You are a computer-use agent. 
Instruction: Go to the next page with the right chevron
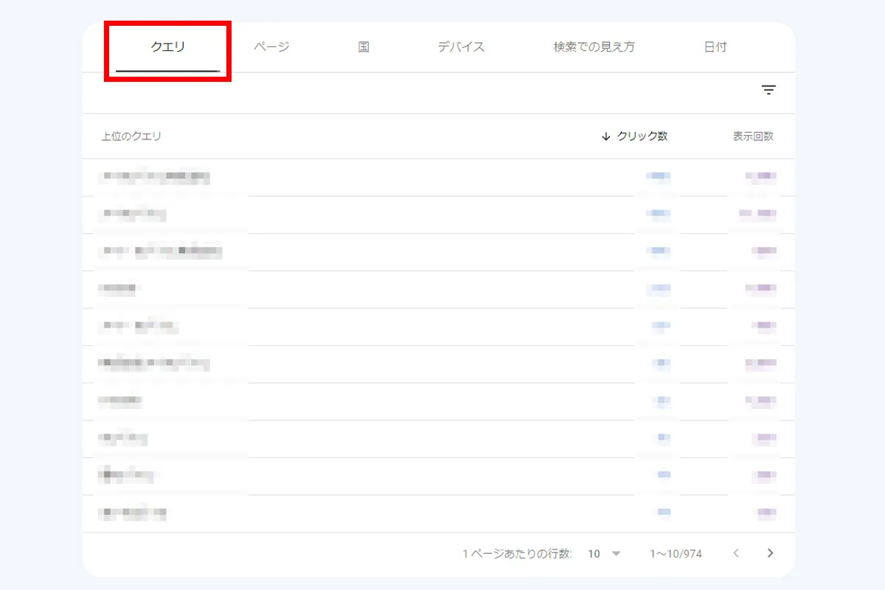(770, 552)
